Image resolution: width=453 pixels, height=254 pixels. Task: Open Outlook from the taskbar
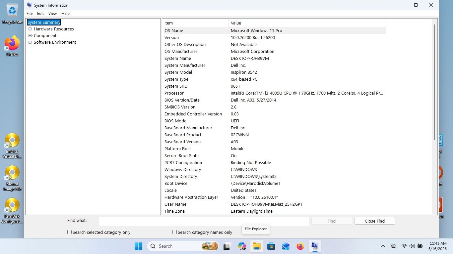(286, 246)
